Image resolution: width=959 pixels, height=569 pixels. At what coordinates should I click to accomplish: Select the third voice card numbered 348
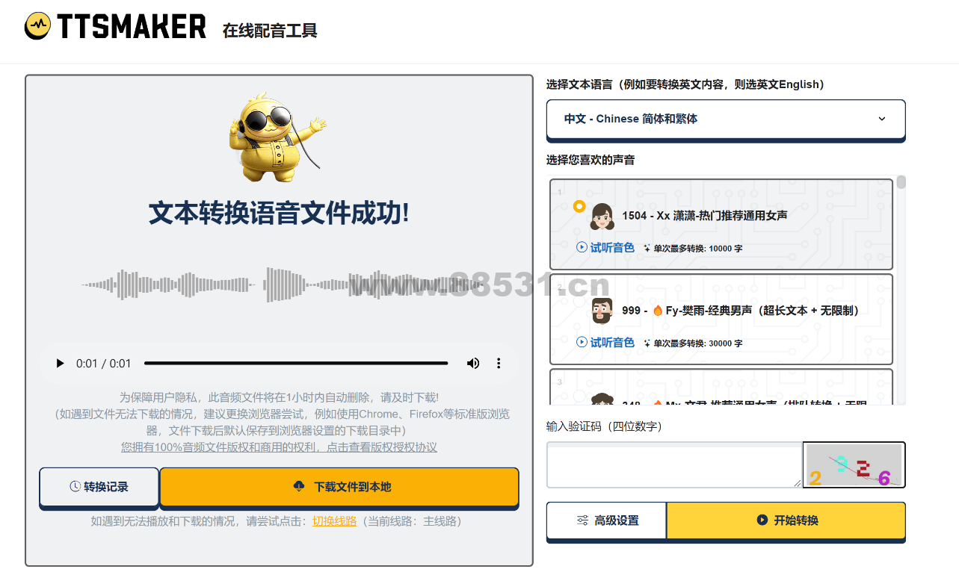pos(721,387)
